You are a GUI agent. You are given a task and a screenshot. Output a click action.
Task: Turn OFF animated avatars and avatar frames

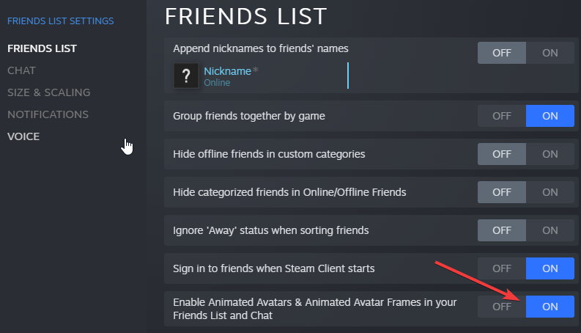pyautogui.click(x=502, y=307)
